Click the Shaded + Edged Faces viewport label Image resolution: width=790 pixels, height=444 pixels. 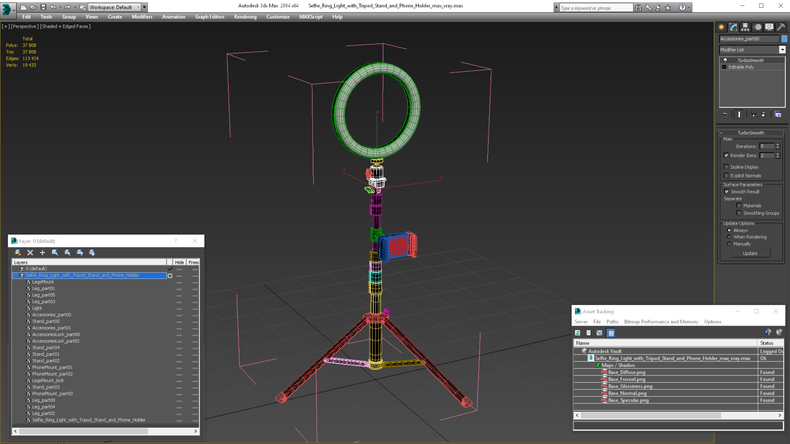pyautogui.click(x=66, y=26)
